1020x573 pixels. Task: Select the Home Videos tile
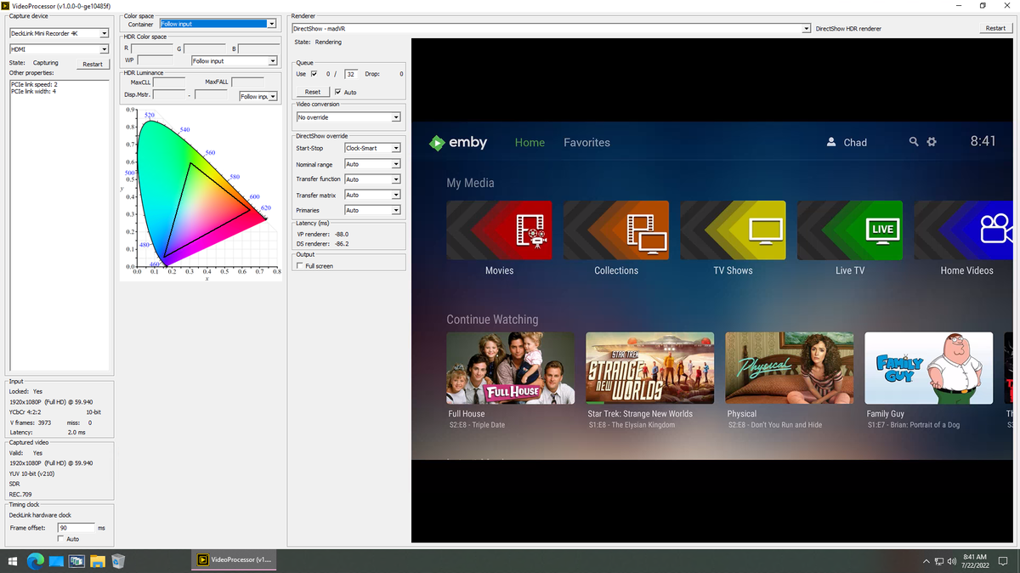pyautogui.click(x=965, y=230)
